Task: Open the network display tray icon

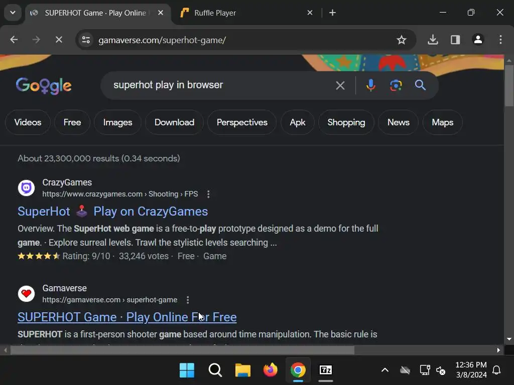Action: click(x=425, y=370)
